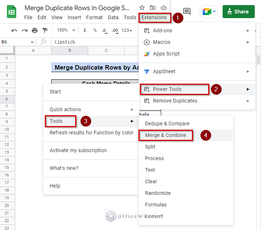Expand the Add-ons submenu arrow
The image size is (262, 230).
[248, 31]
